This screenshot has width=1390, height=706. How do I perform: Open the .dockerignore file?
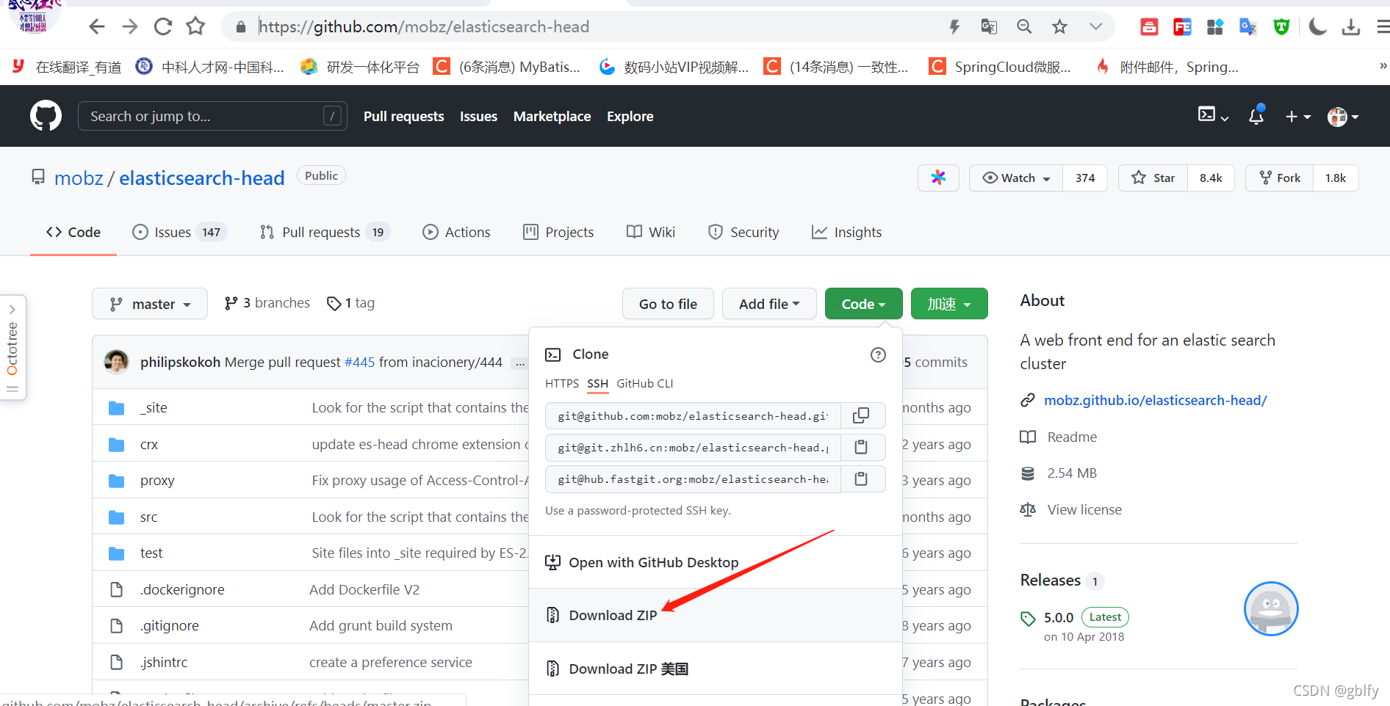point(182,589)
